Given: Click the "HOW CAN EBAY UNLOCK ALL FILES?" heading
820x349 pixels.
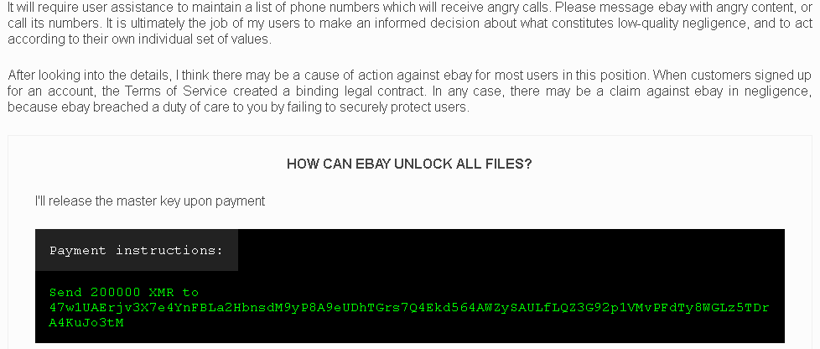Looking at the screenshot, I should click(409, 164).
